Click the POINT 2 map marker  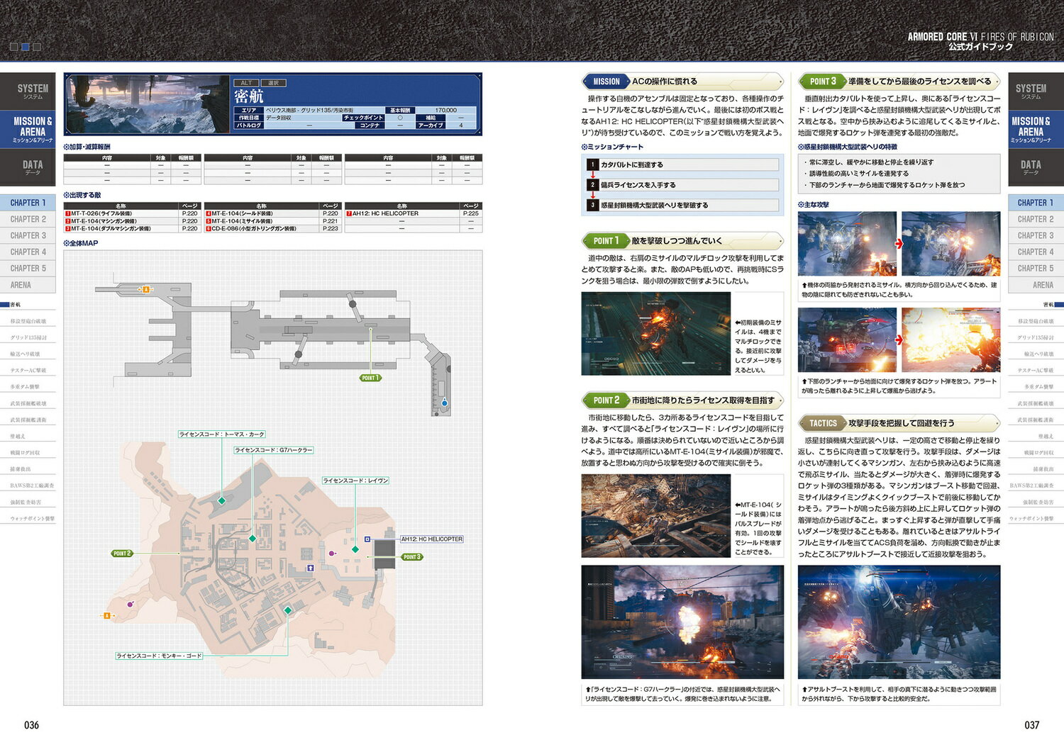122,554
